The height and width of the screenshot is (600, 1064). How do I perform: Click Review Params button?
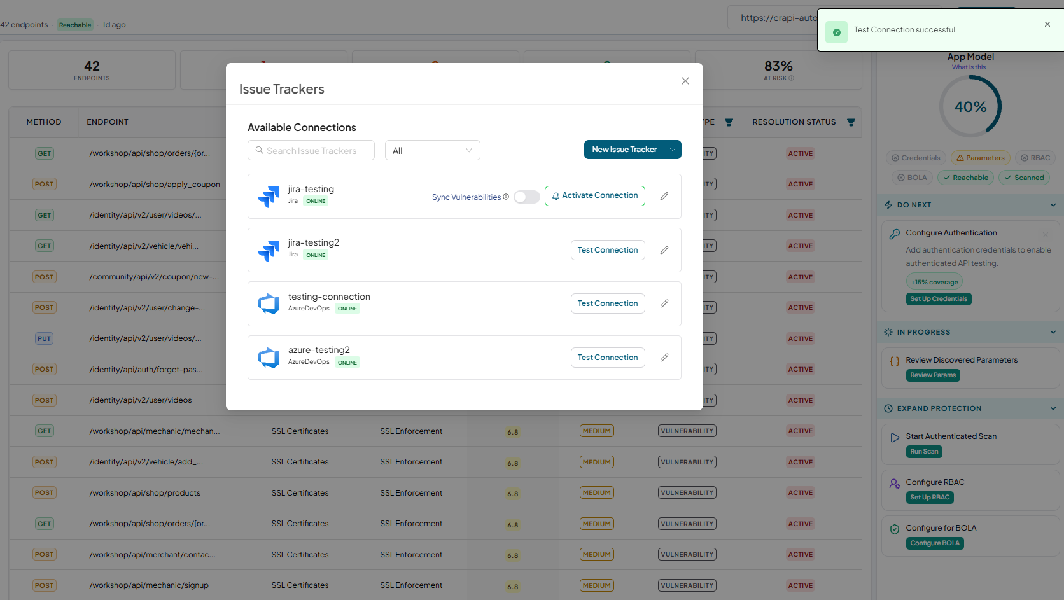pos(933,375)
